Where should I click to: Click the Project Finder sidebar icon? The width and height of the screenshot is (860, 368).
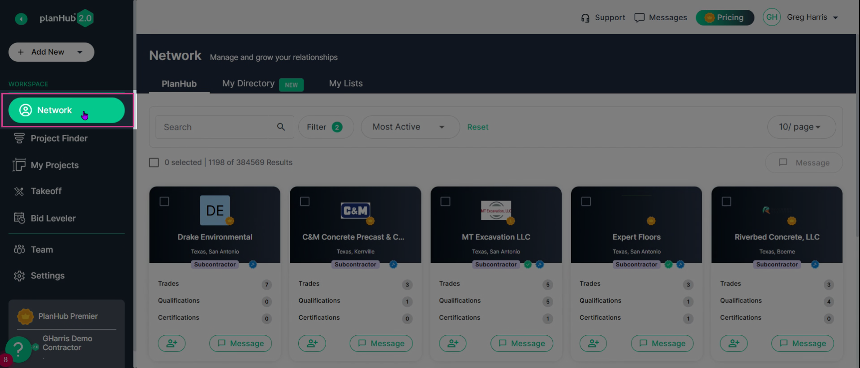(x=19, y=138)
